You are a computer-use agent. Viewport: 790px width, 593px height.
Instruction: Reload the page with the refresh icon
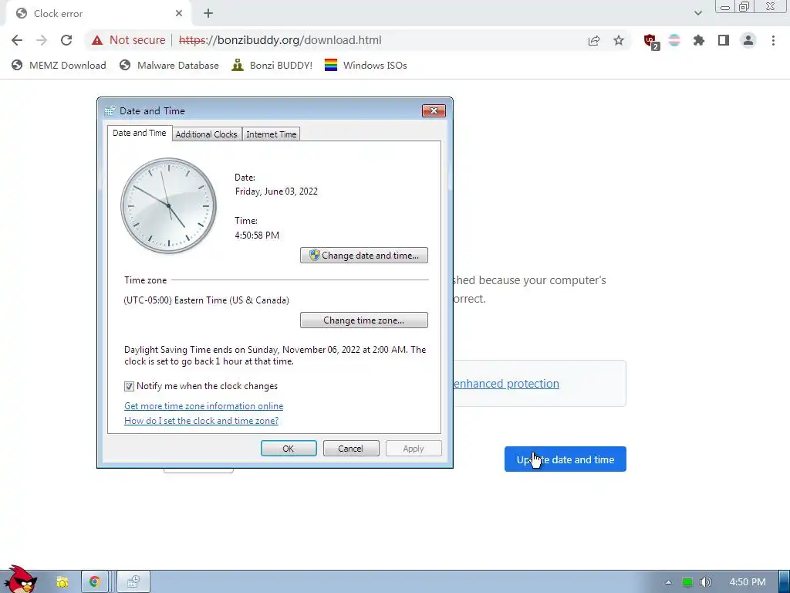pyautogui.click(x=66, y=40)
